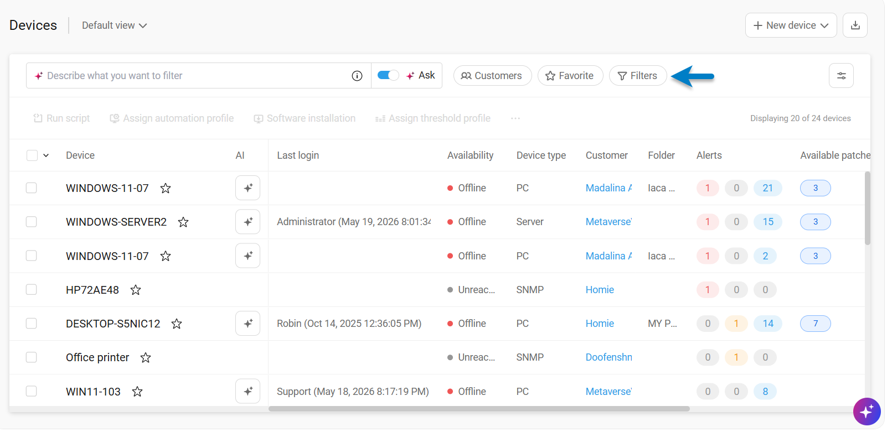Open Homie customer link for HP72AE48
This screenshot has width=887, height=432.
point(600,290)
